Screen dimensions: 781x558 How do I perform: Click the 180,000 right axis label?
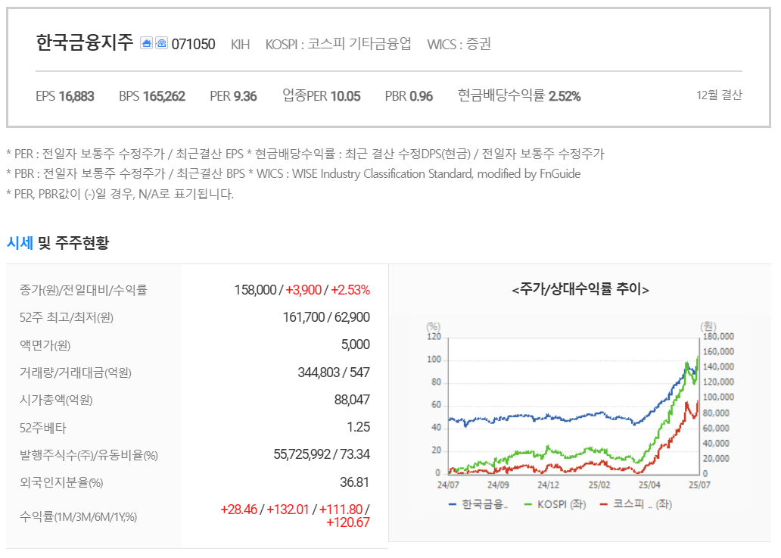[718, 337]
